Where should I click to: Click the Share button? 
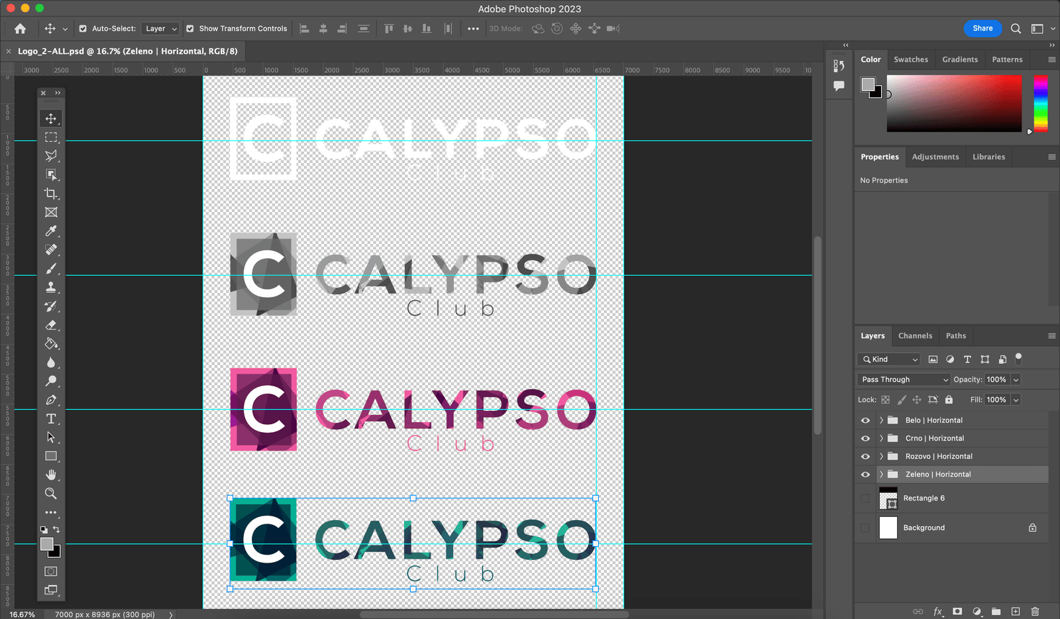click(982, 28)
